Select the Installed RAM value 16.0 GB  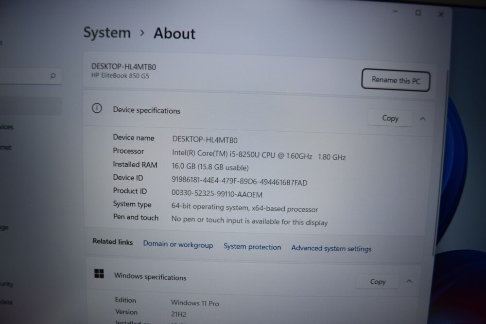tap(210, 167)
